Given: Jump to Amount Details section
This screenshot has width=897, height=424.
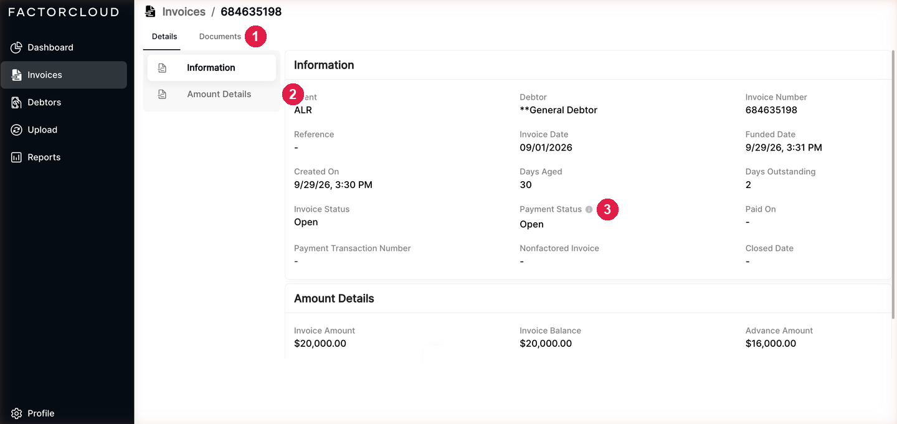Looking at the screenshot, I should (212, 94).
